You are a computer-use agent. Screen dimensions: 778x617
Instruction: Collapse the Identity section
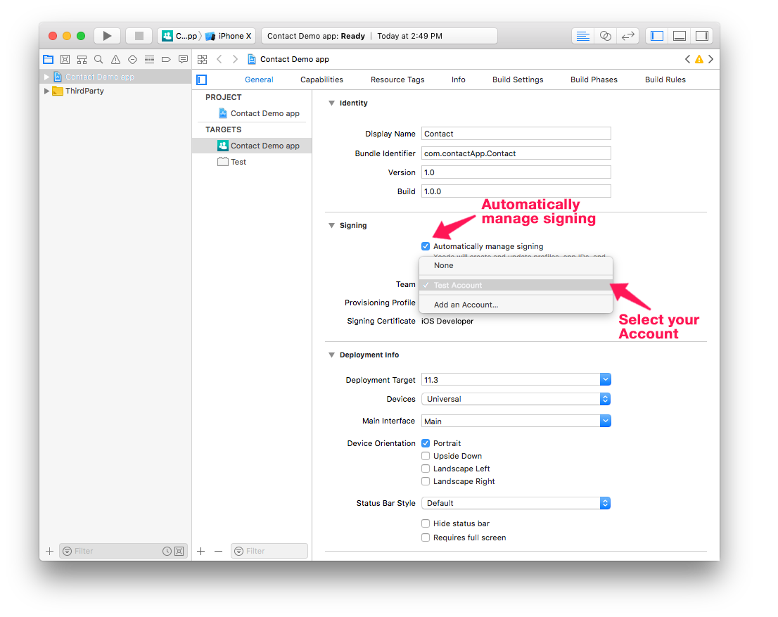tap(331, 103)
